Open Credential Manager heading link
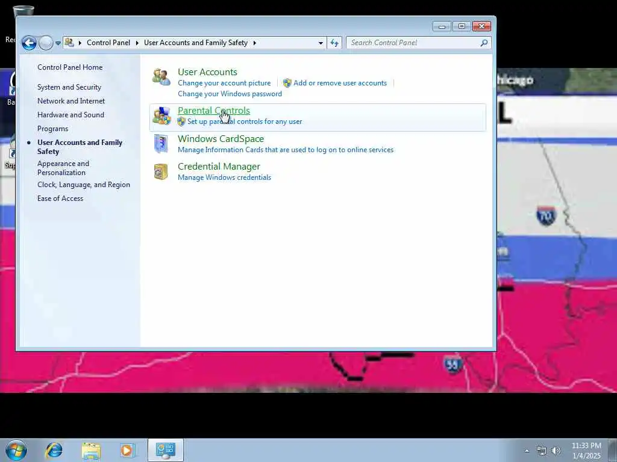 219,167
